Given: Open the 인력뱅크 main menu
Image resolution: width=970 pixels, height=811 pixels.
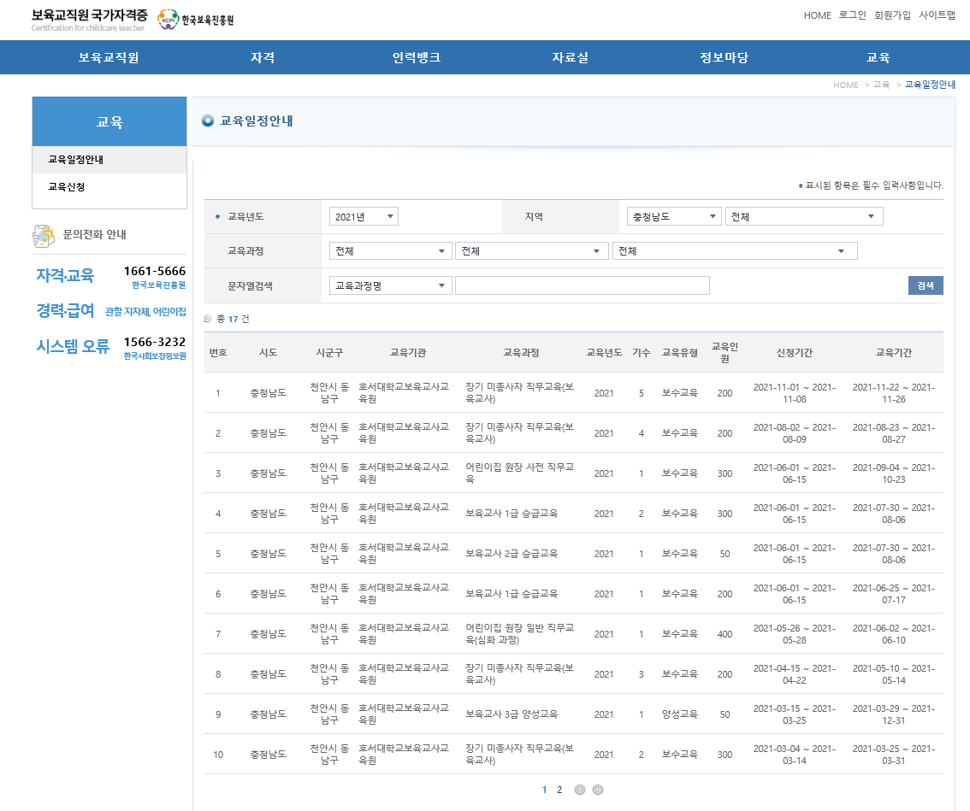Looking at the screenshot, I should [417, 57].
